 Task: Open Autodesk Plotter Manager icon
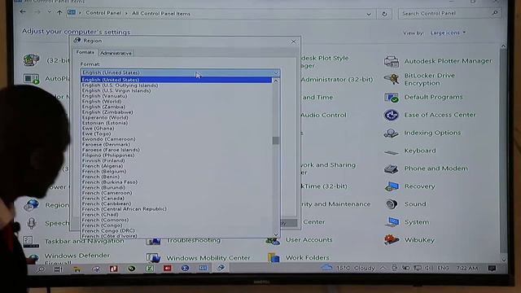coord(391,62)
